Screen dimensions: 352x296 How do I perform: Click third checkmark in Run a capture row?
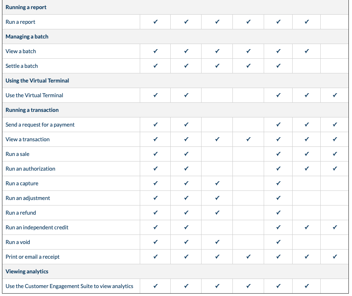pyautogui.click(x=217, y=184)
